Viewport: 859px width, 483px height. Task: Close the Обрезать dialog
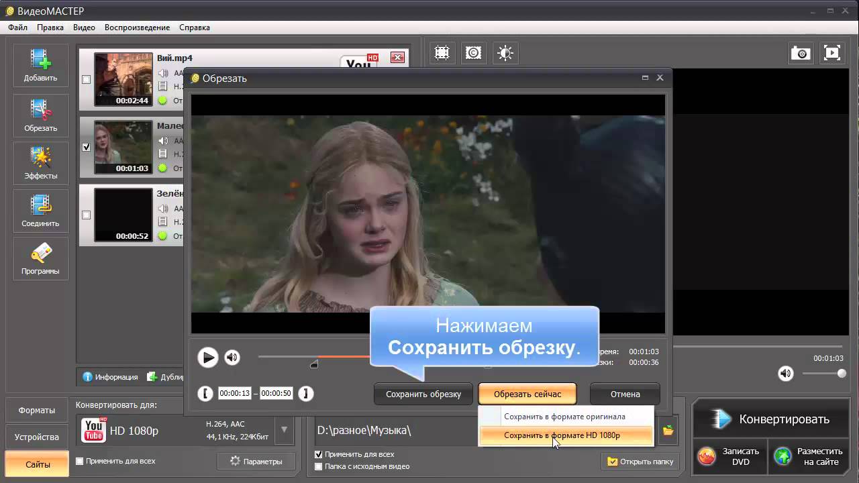pos(660,78)
